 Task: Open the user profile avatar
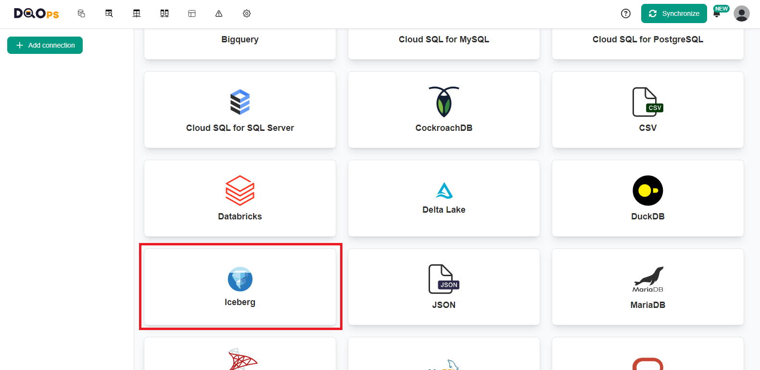coord(742,13)
